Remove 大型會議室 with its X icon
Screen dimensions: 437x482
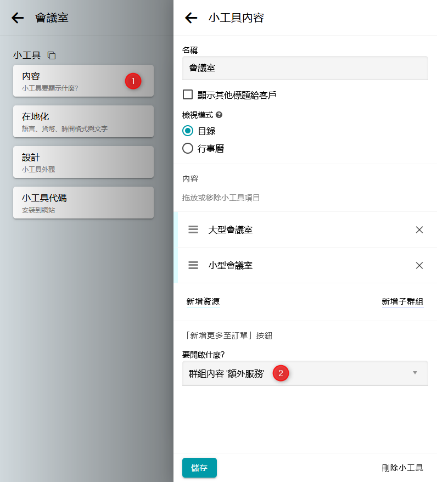click(419, 230)
